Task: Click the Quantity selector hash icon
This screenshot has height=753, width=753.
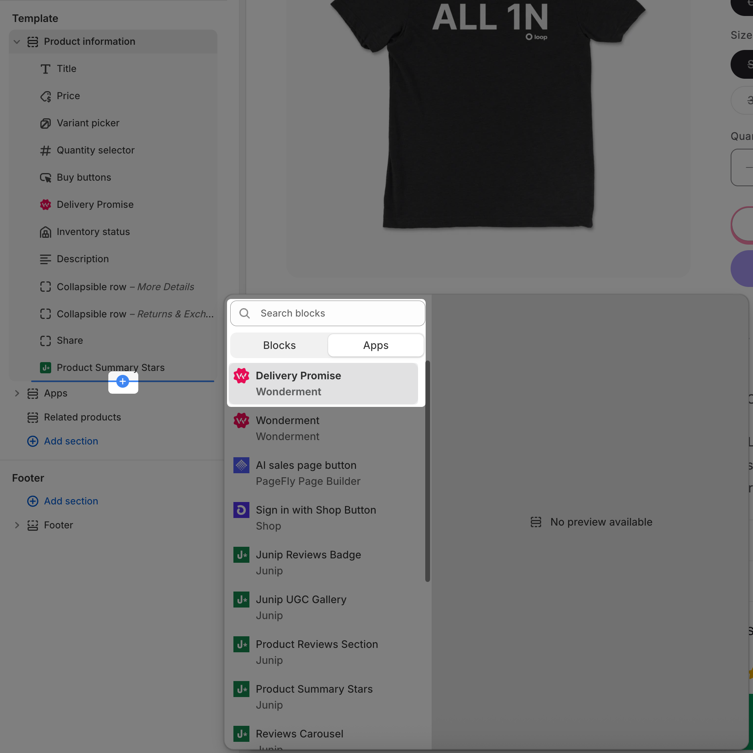Action: [x=46, y=150]
